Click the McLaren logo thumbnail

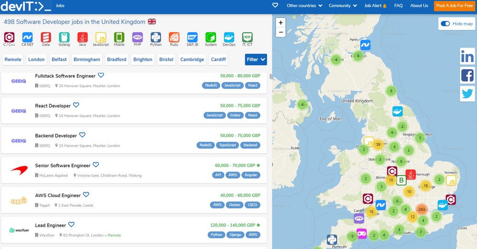19,170
